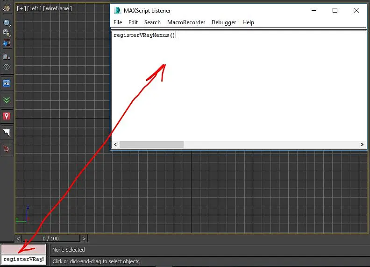Click the Listener scrollbar right arrow

pyautogui.click(x=362, y=144)
